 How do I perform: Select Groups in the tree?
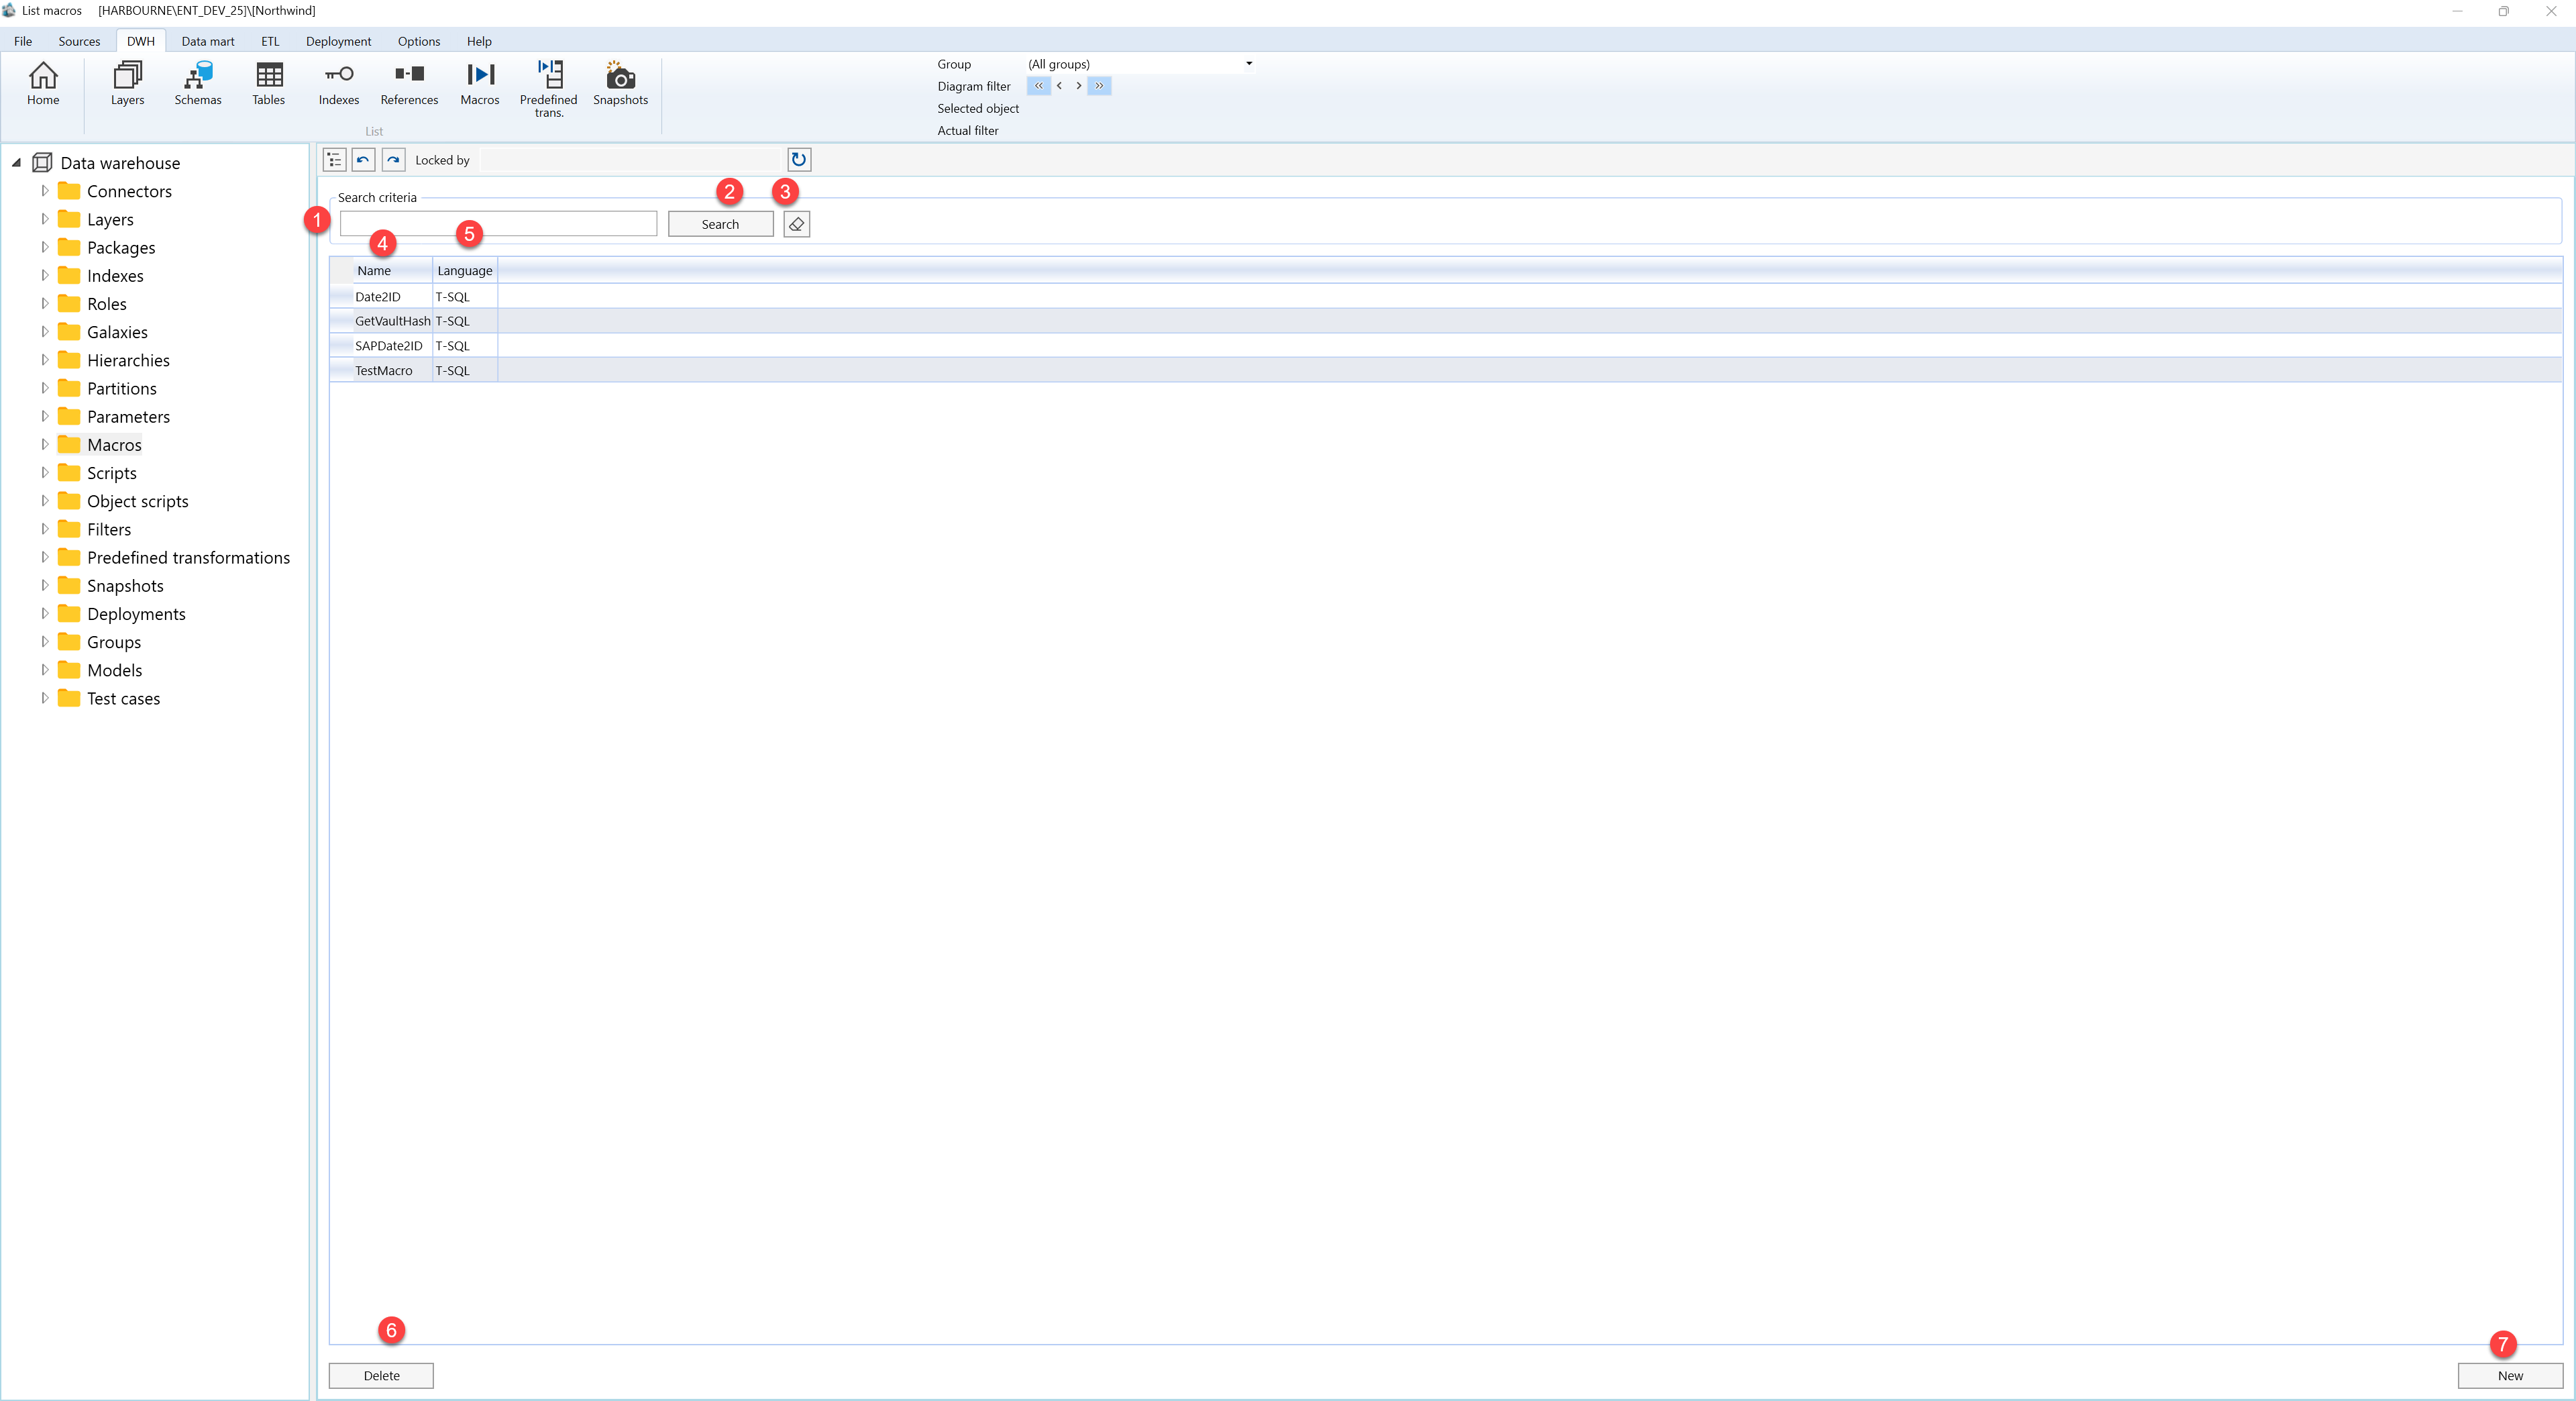(x=114, y=642)
